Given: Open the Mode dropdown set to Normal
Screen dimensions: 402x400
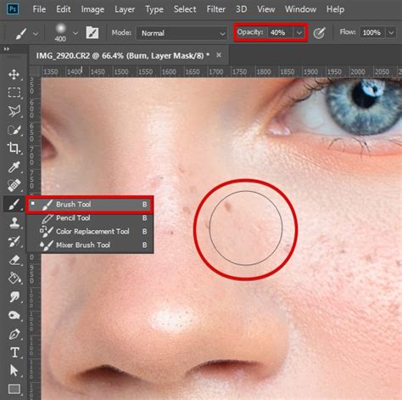Looking at the screenshot, I should 181,33.
